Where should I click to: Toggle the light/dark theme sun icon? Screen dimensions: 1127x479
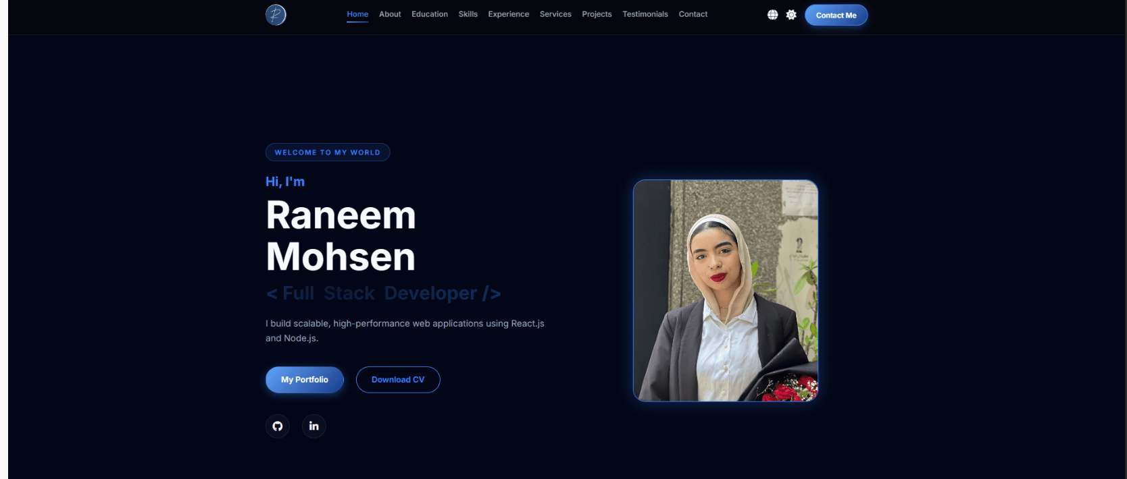coord(791,15)
